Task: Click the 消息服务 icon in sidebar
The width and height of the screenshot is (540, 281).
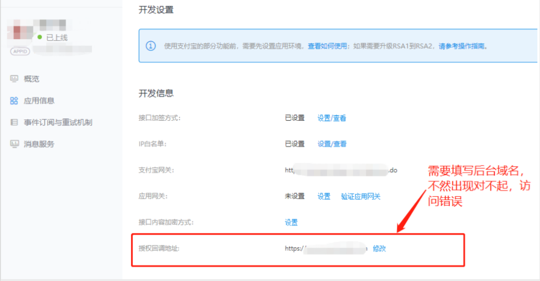Action: click(x=14, y=144)
